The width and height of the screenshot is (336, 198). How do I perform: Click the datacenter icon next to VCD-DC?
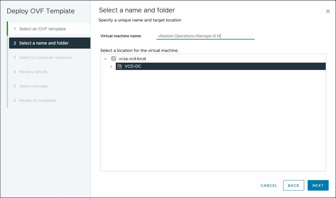[x=119, y=66]
